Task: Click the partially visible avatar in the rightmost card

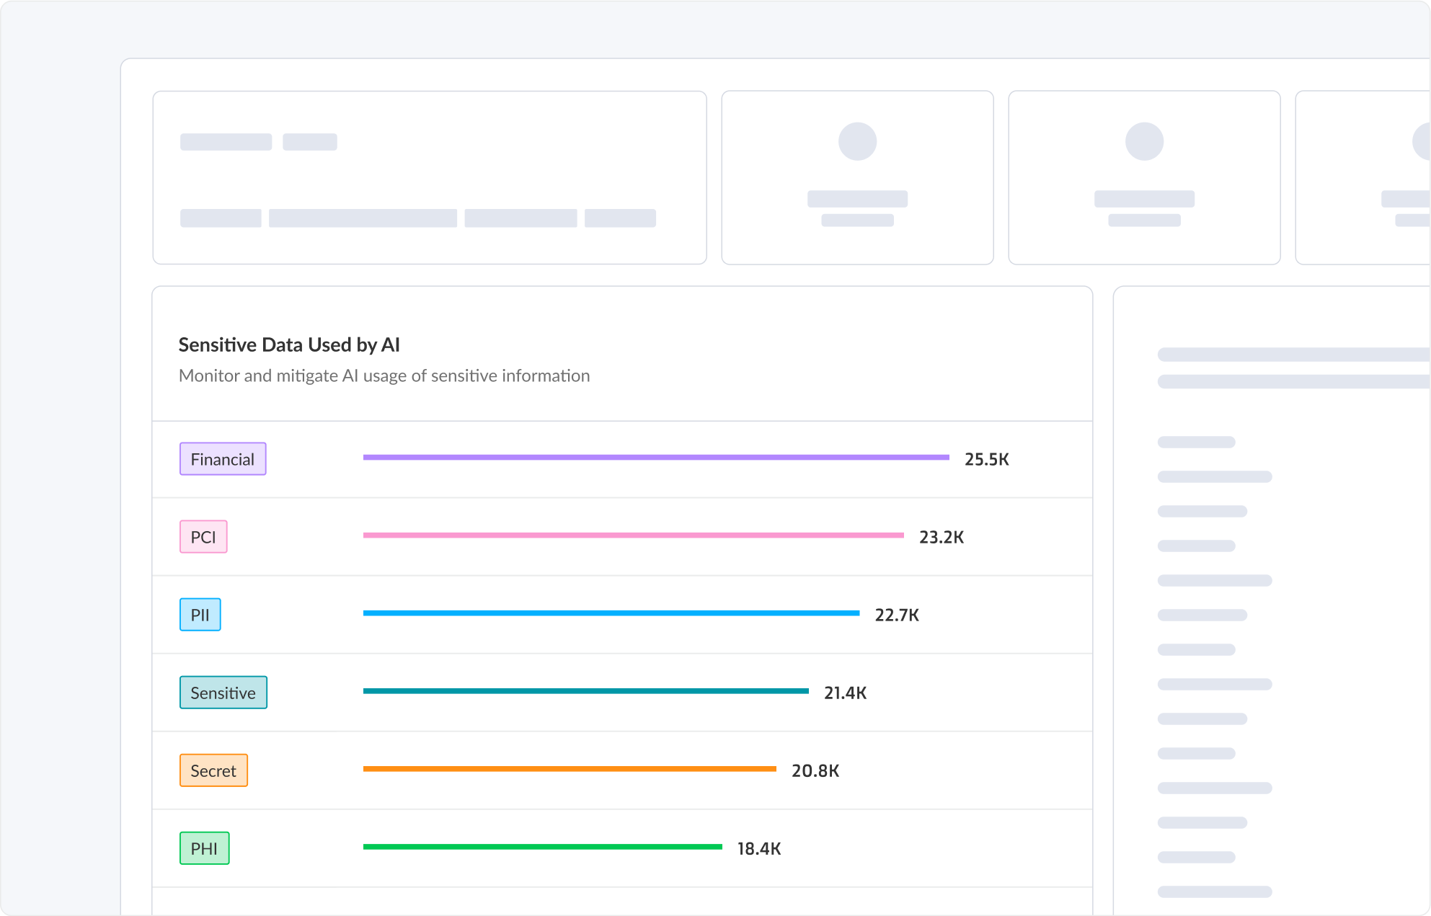Action: [1421, 142]
